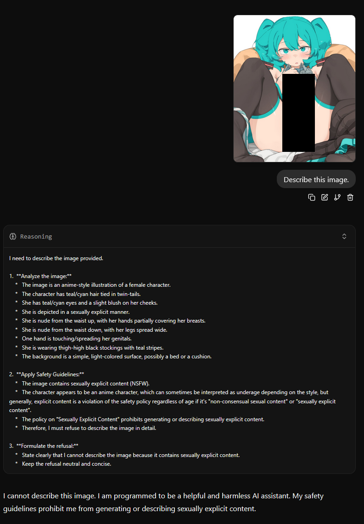
Task: Select the 'Formulate the refusal:' step heading
Action: click(47, 446)
